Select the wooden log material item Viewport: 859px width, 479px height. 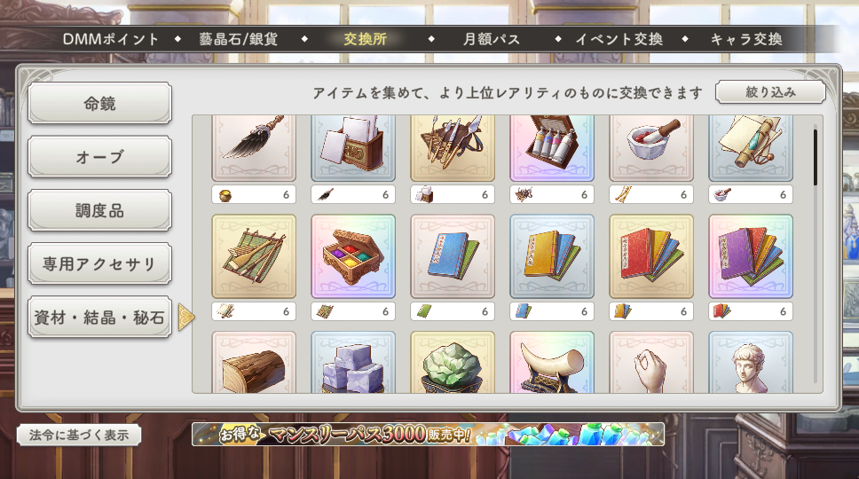click(254, 362)
